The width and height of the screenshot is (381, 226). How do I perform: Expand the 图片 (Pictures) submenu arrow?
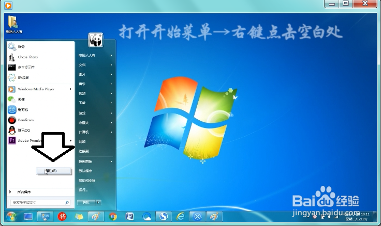[111, 74]
